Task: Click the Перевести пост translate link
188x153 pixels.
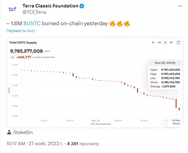Action: (21, 31)
